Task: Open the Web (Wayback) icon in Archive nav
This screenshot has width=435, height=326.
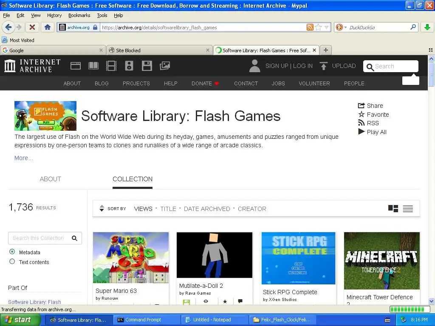Action: point(76,66)
